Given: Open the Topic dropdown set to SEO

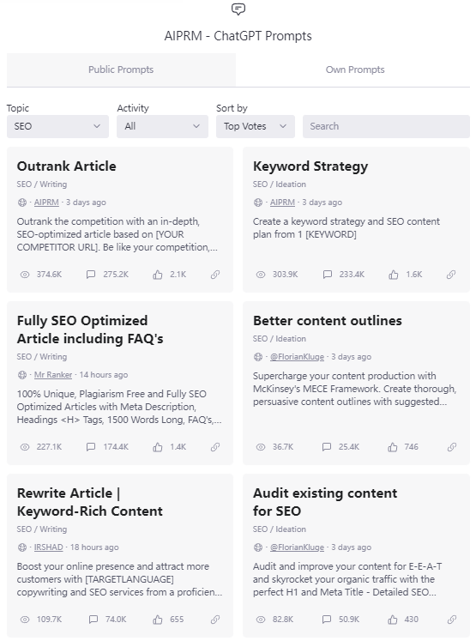Looking at the screenshot, I should pos(57,126).
